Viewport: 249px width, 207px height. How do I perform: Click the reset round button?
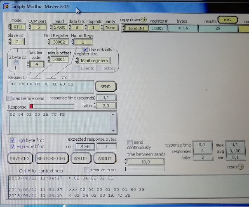click(x=241, y=167)
